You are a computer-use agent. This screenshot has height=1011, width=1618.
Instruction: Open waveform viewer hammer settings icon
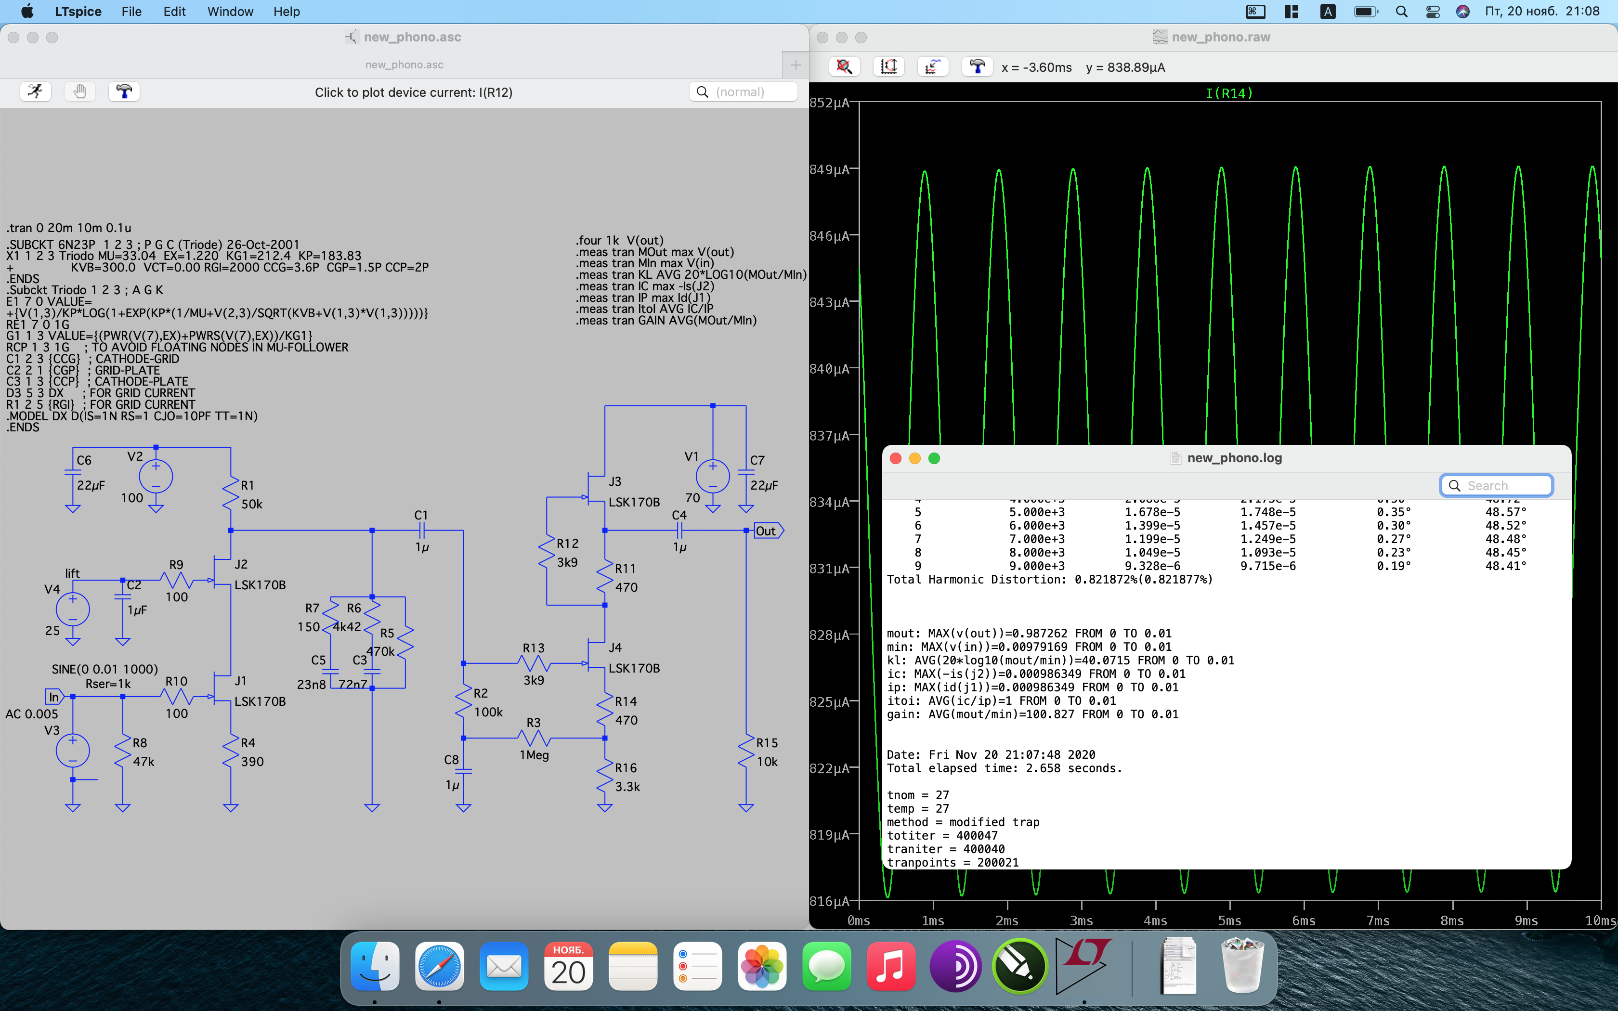point(977,67)
